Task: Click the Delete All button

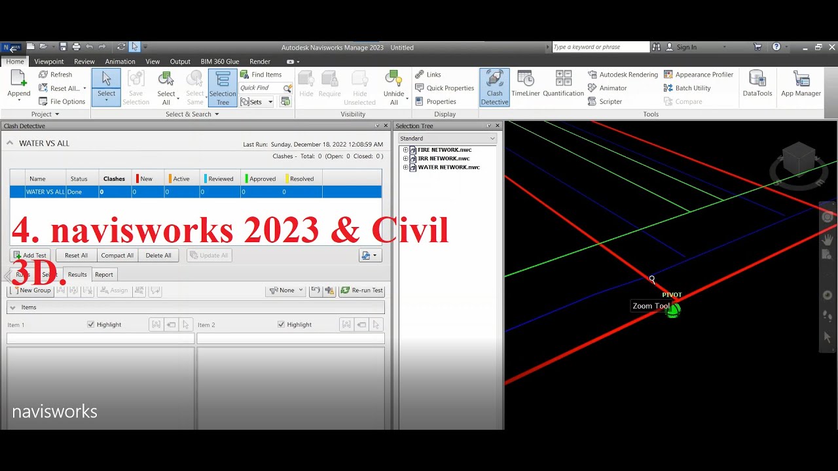Action: coord(158,256)
